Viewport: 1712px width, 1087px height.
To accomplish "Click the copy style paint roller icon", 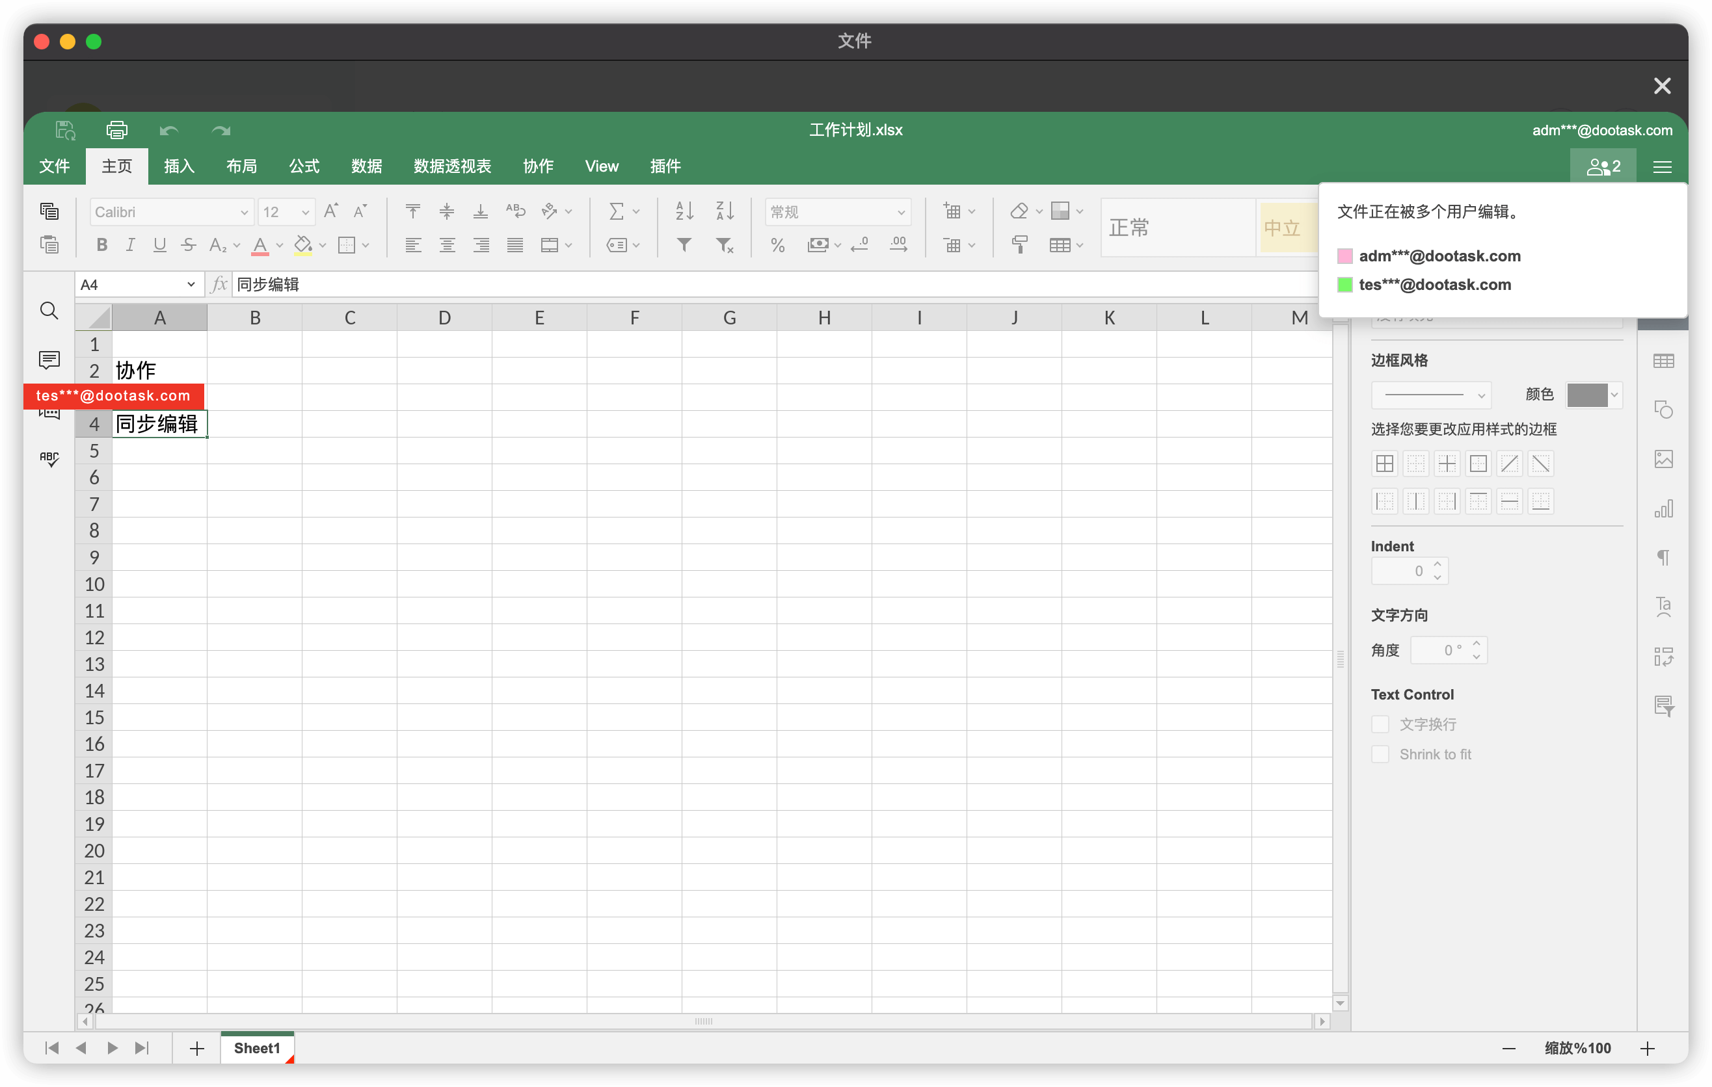I will 1019,245.
